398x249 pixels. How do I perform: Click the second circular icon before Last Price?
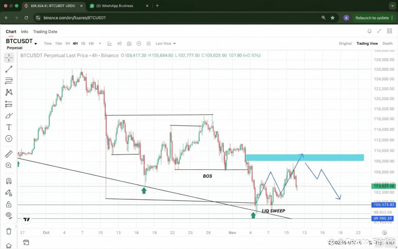pos(149,44)
